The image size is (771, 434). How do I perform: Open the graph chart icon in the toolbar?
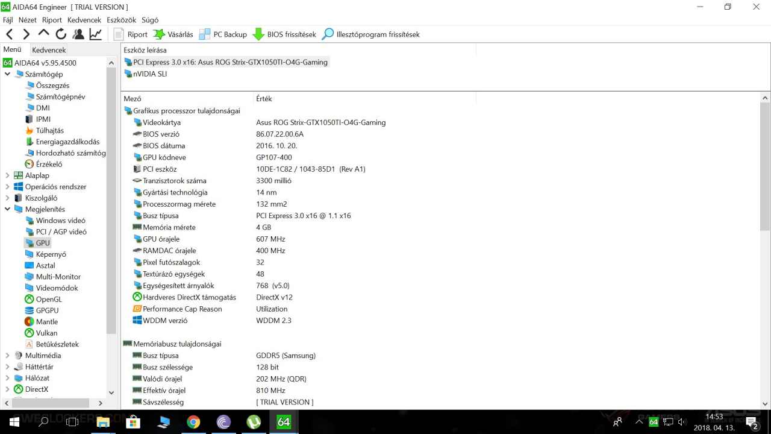96,34
